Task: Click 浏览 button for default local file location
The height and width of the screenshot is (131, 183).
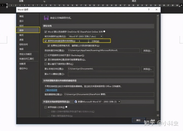Action: point(147,69)
